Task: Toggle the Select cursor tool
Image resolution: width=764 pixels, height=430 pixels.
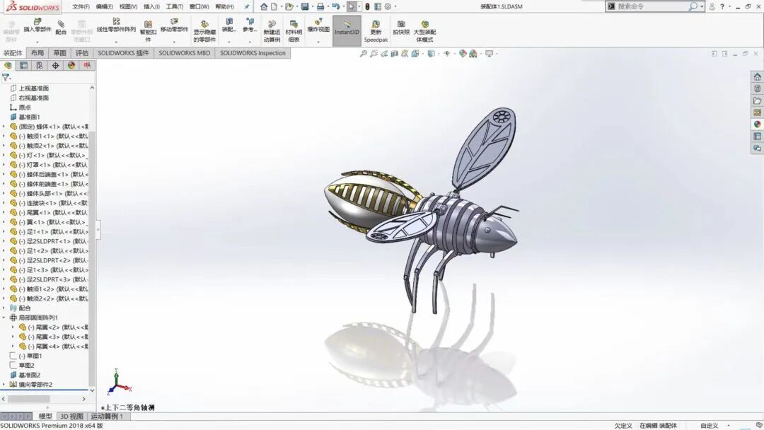Action: tap(352, 7)
